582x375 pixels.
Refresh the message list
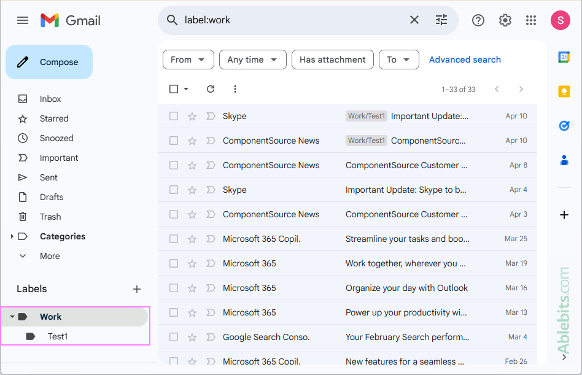(x=211, y=89)
